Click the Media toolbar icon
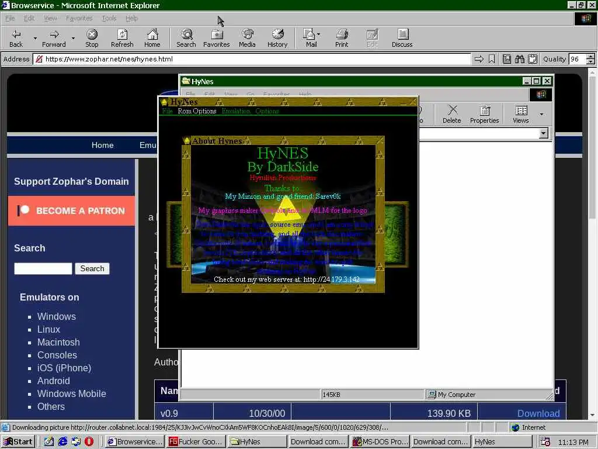This screenshot has height=449, width=598. (247, 38)
